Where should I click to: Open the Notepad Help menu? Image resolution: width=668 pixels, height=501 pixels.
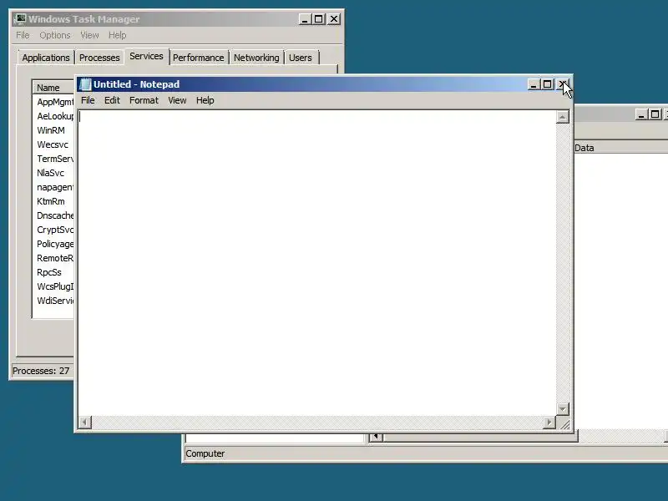[x=205, y=100]
